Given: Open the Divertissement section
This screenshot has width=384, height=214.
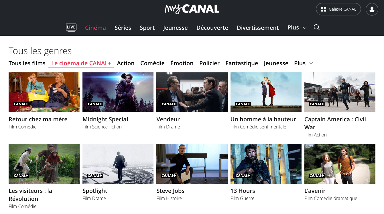Looking at the screenshot, I should click(258, 28).
